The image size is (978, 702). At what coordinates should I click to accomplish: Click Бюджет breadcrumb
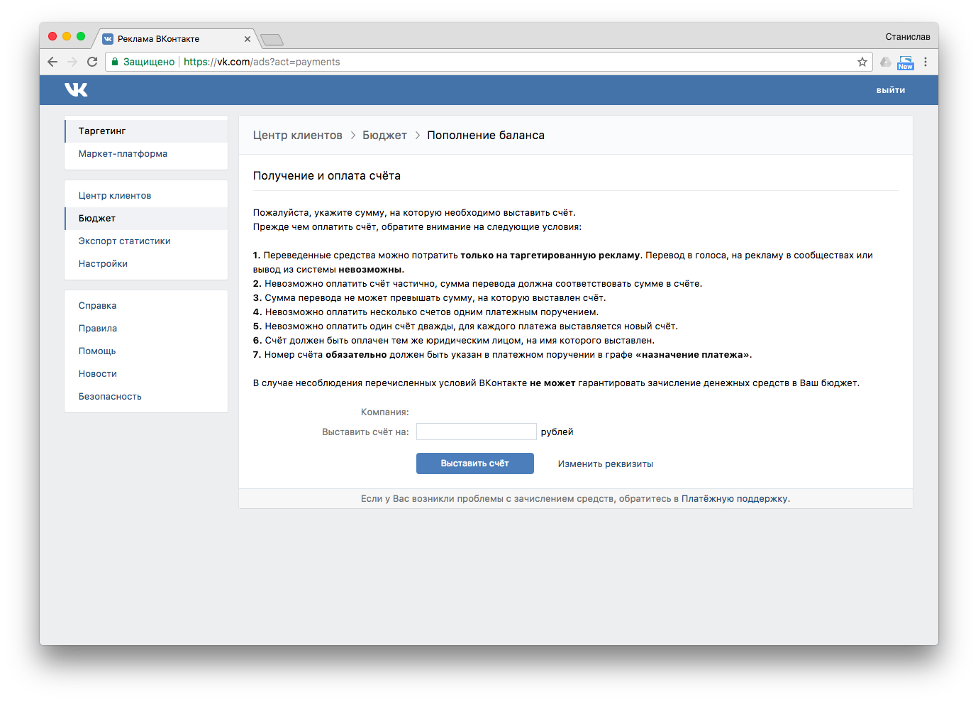[384, 136]
